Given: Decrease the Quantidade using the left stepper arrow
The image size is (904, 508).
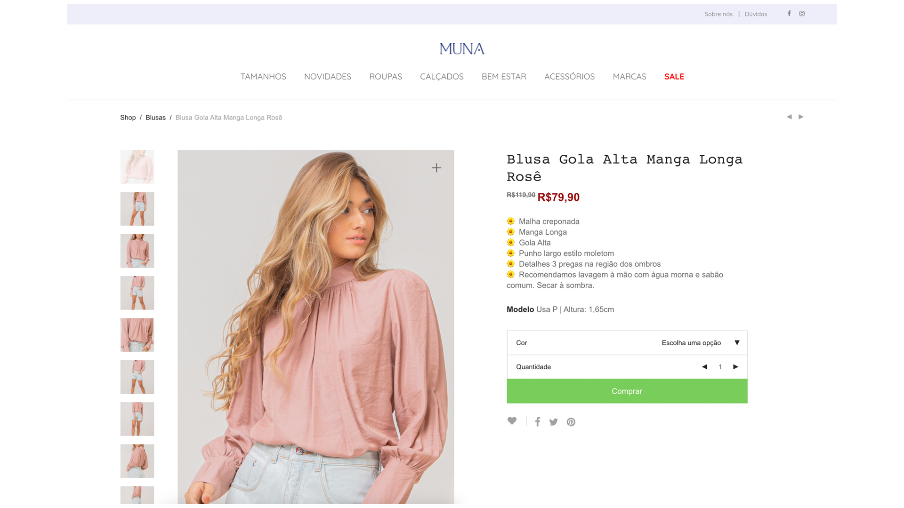Looking at the screenshot, I should (704, 367).
